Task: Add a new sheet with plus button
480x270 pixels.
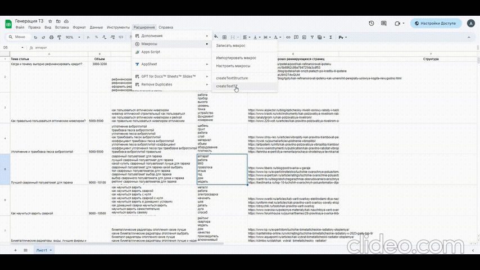Action: click(x=15, y=250)
